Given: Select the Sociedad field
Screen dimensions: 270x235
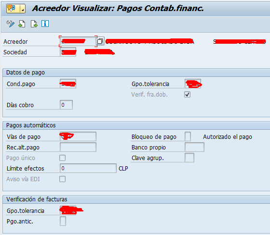Looking at the screenshot, I should 68,52.
